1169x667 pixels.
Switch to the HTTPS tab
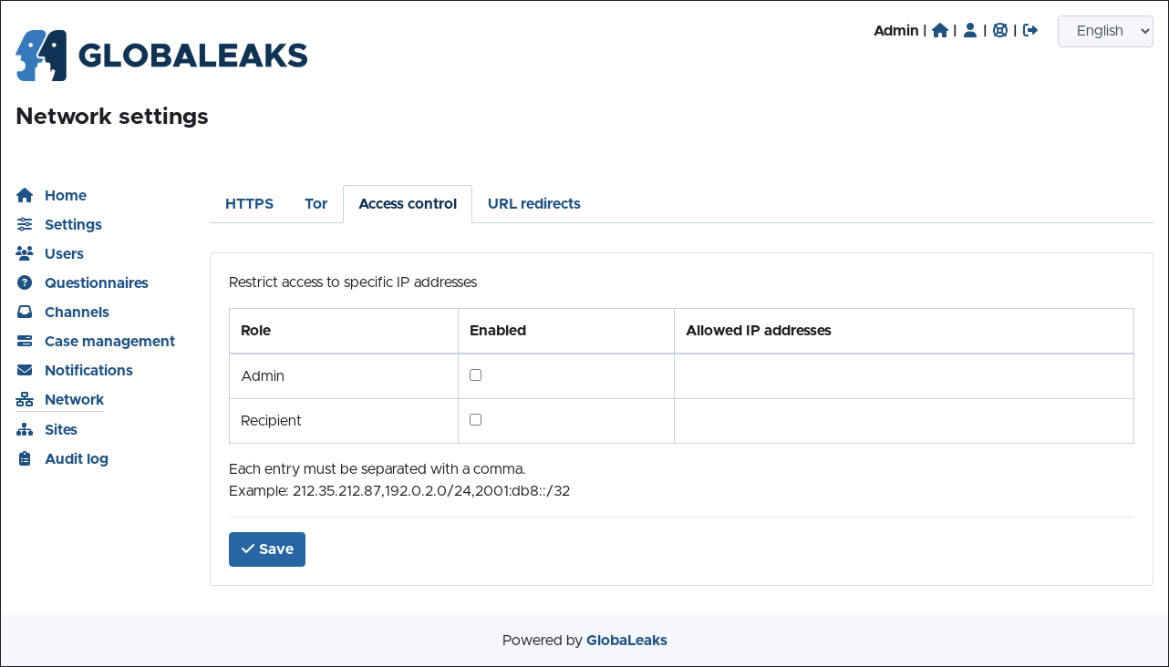[249, 204]
